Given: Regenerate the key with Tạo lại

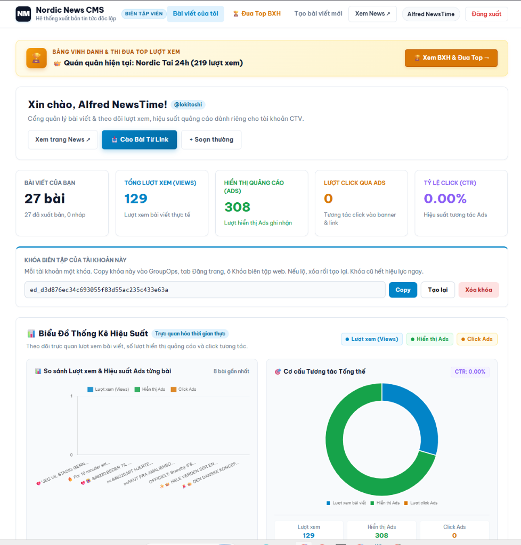Looking at the screenshot, I should [x=438, y=290].
